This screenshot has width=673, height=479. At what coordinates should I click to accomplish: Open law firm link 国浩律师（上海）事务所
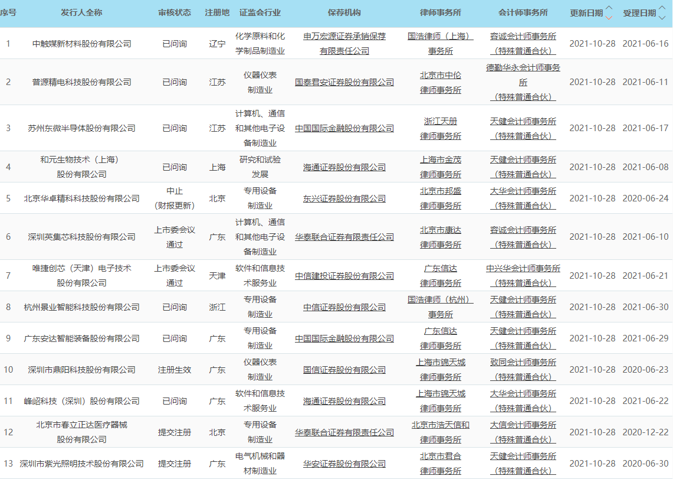coord(441,43)
